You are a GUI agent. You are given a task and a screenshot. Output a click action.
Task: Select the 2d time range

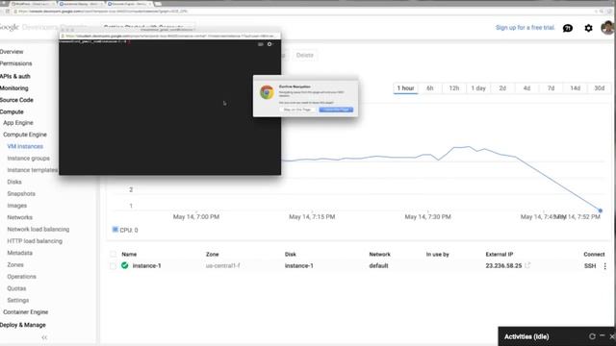pyautogui.click(x=502, y=88)
